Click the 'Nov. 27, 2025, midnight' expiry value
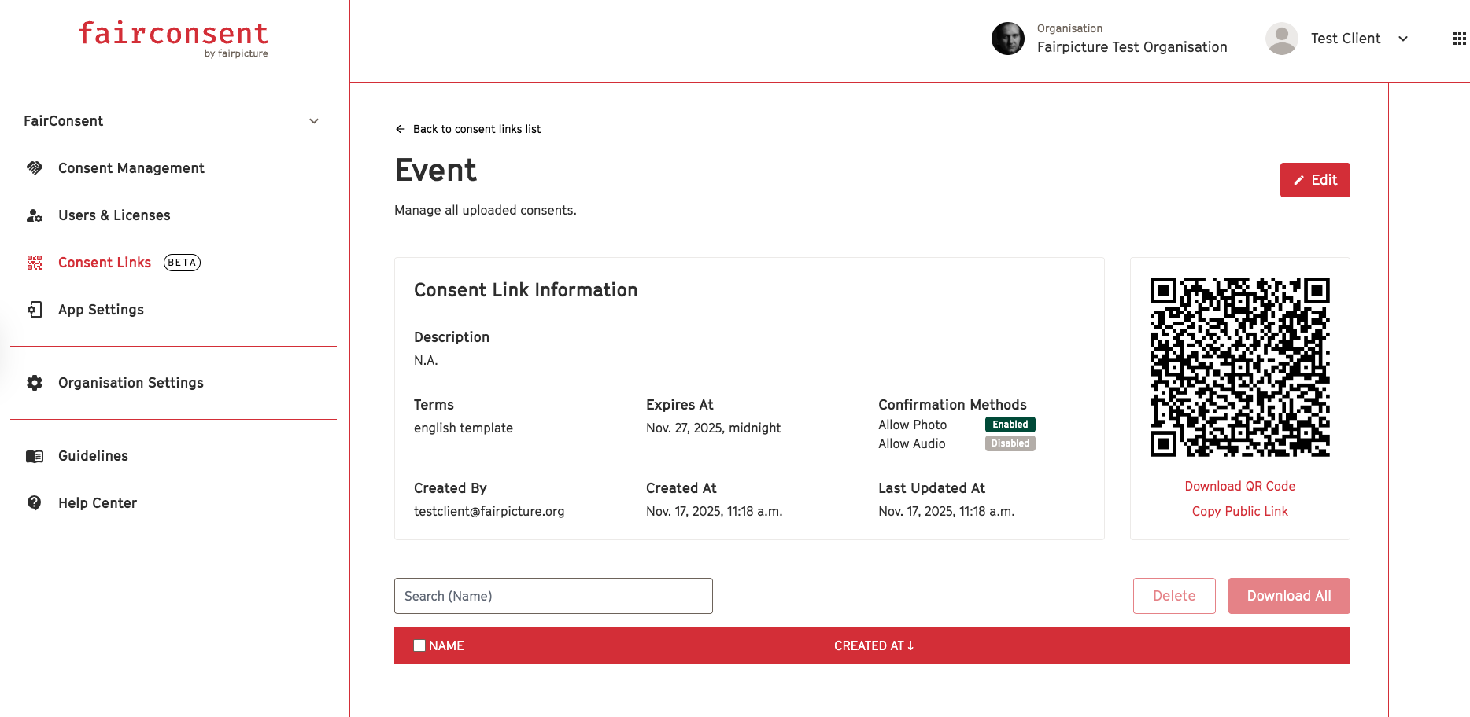 [x=714, y=428]
